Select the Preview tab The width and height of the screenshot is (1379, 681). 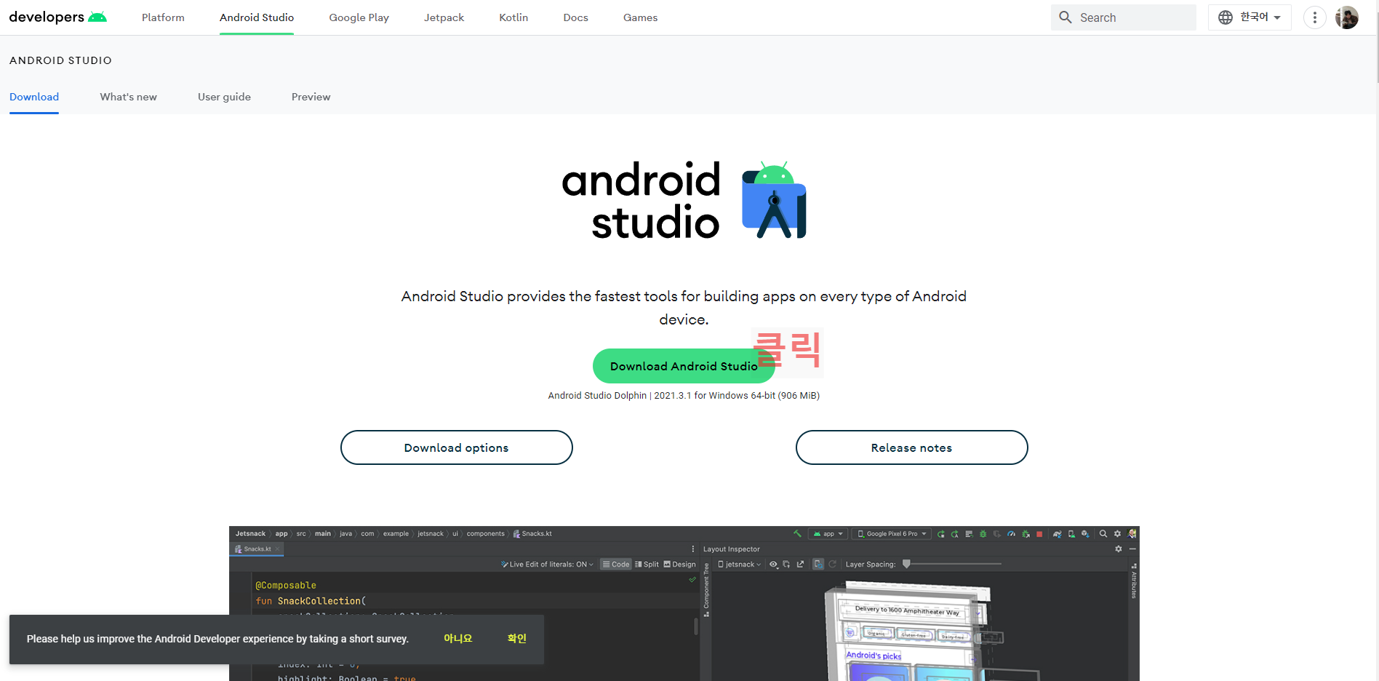[x=311, y=97]
